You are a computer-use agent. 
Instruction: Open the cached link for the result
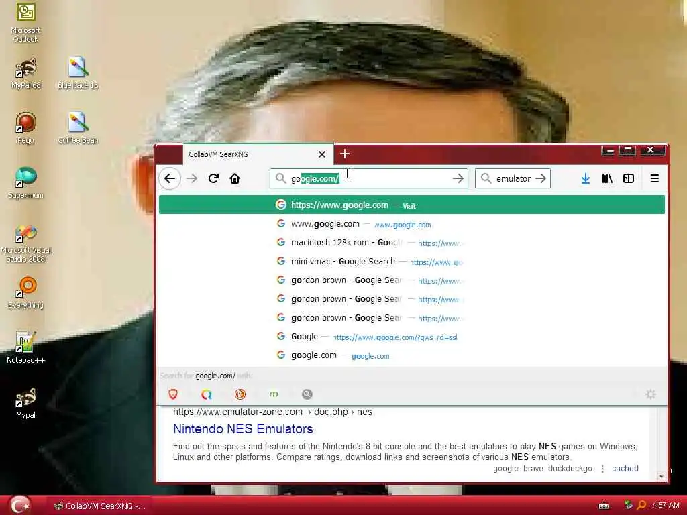(625, 469)
